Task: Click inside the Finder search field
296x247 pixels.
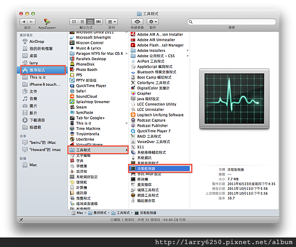Action: (x=232, y=22)
